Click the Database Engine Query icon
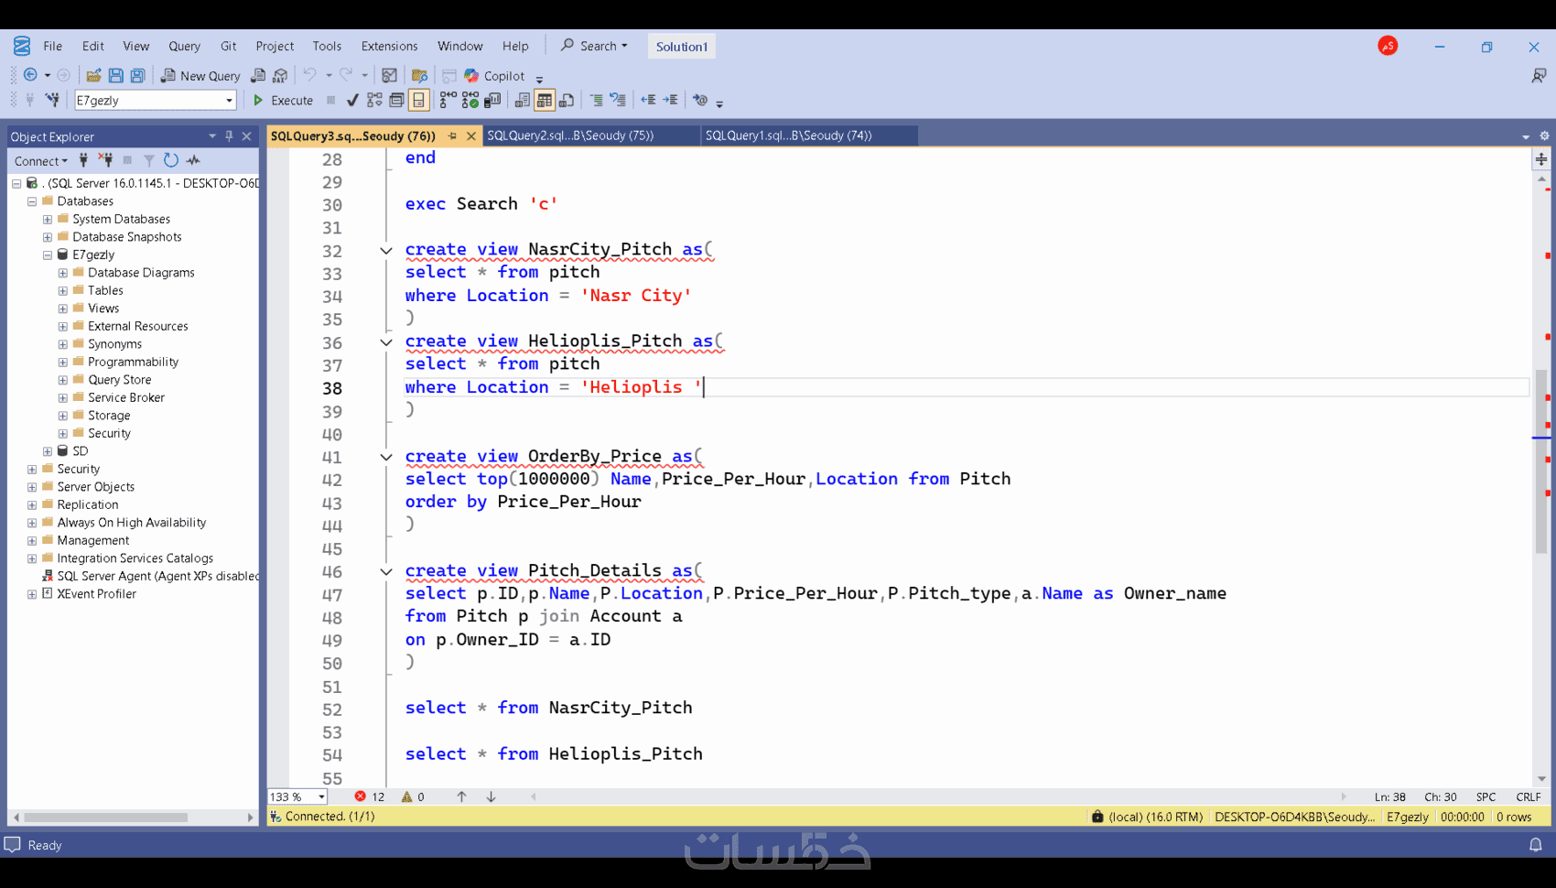The height and width of the screenshot is (888, 1556). pyautogui.click(x=258, y=75)
